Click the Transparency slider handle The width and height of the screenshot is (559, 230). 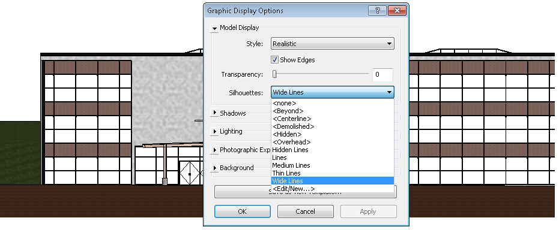[274, 74]
